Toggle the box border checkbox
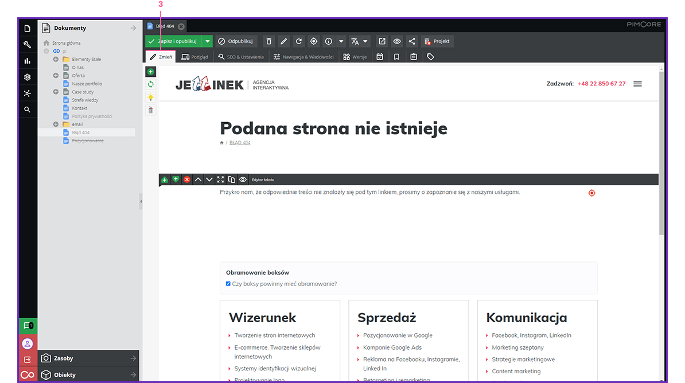 228,284
